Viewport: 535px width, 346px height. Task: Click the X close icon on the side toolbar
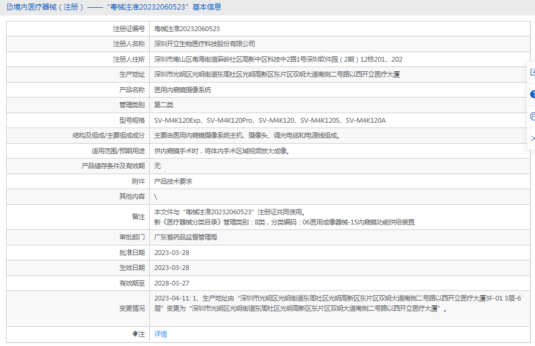pos(533,138)
